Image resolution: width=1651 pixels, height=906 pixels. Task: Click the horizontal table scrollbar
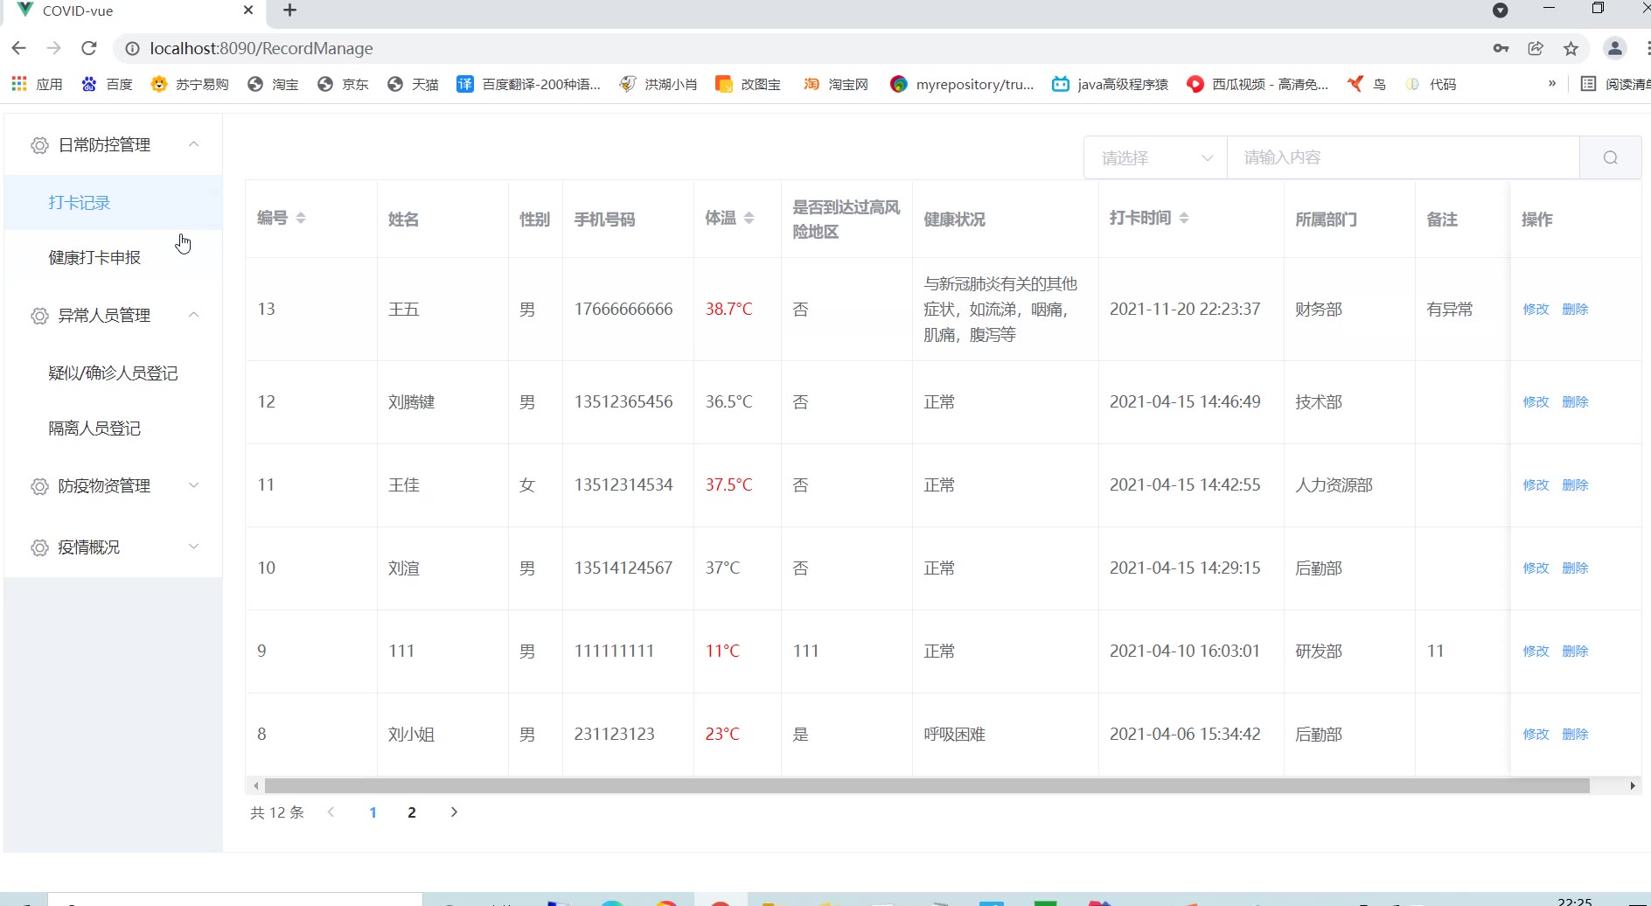click(927, 785)
